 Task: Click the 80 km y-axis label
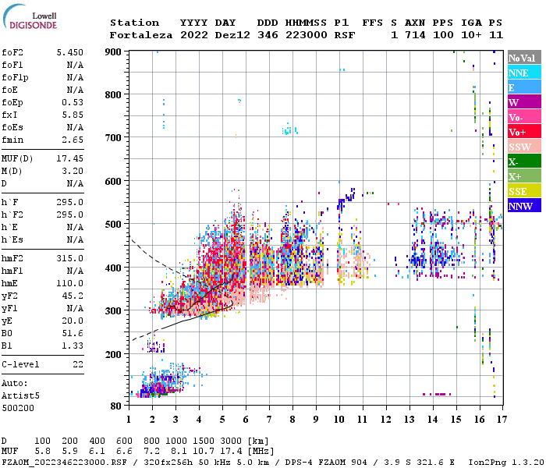pyautogui.click(x=115, y=406)
